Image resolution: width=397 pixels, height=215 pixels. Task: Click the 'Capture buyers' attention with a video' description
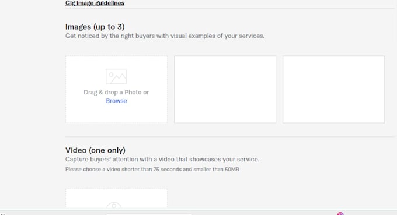point(162,160)
